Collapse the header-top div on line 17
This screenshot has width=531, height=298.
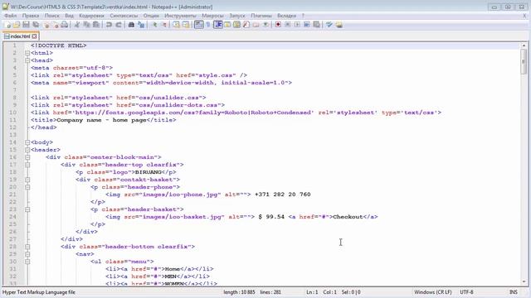click(27, 165)
